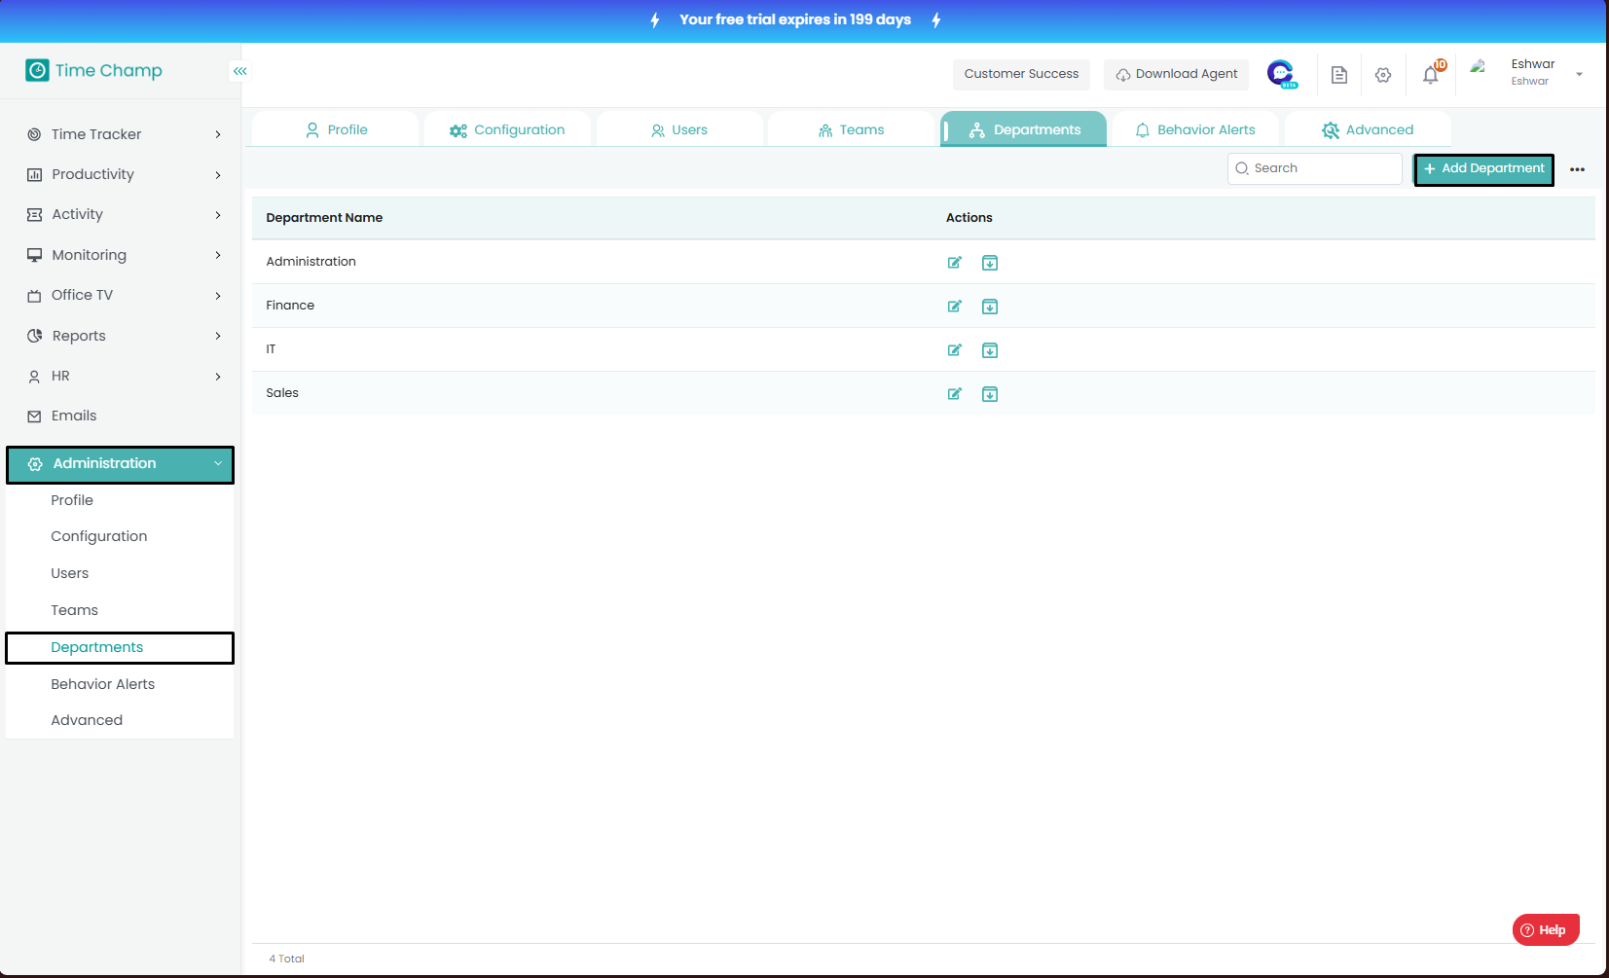Image resolution: width=1609 pixels, height=978 pixels.
Task: Open the notifications bell icon
Action: coord(1430,75)
